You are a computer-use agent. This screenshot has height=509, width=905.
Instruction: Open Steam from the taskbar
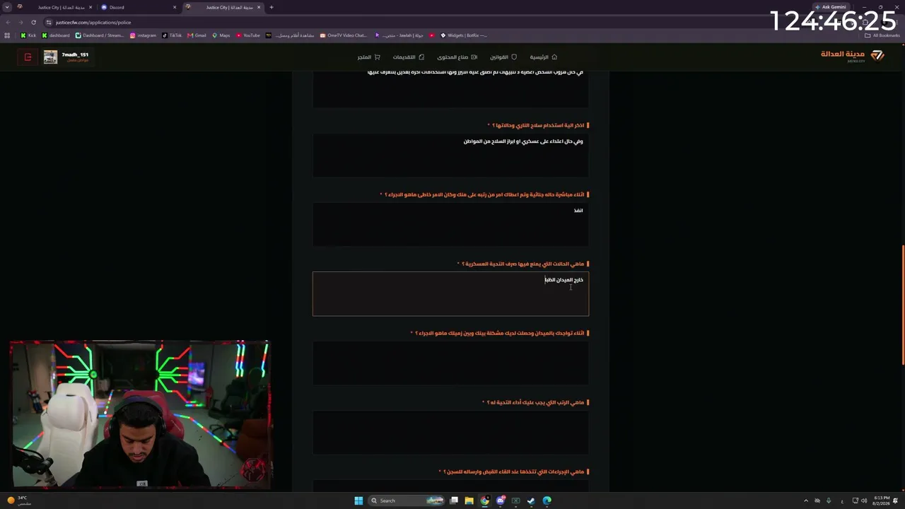(x=531, y=501)
